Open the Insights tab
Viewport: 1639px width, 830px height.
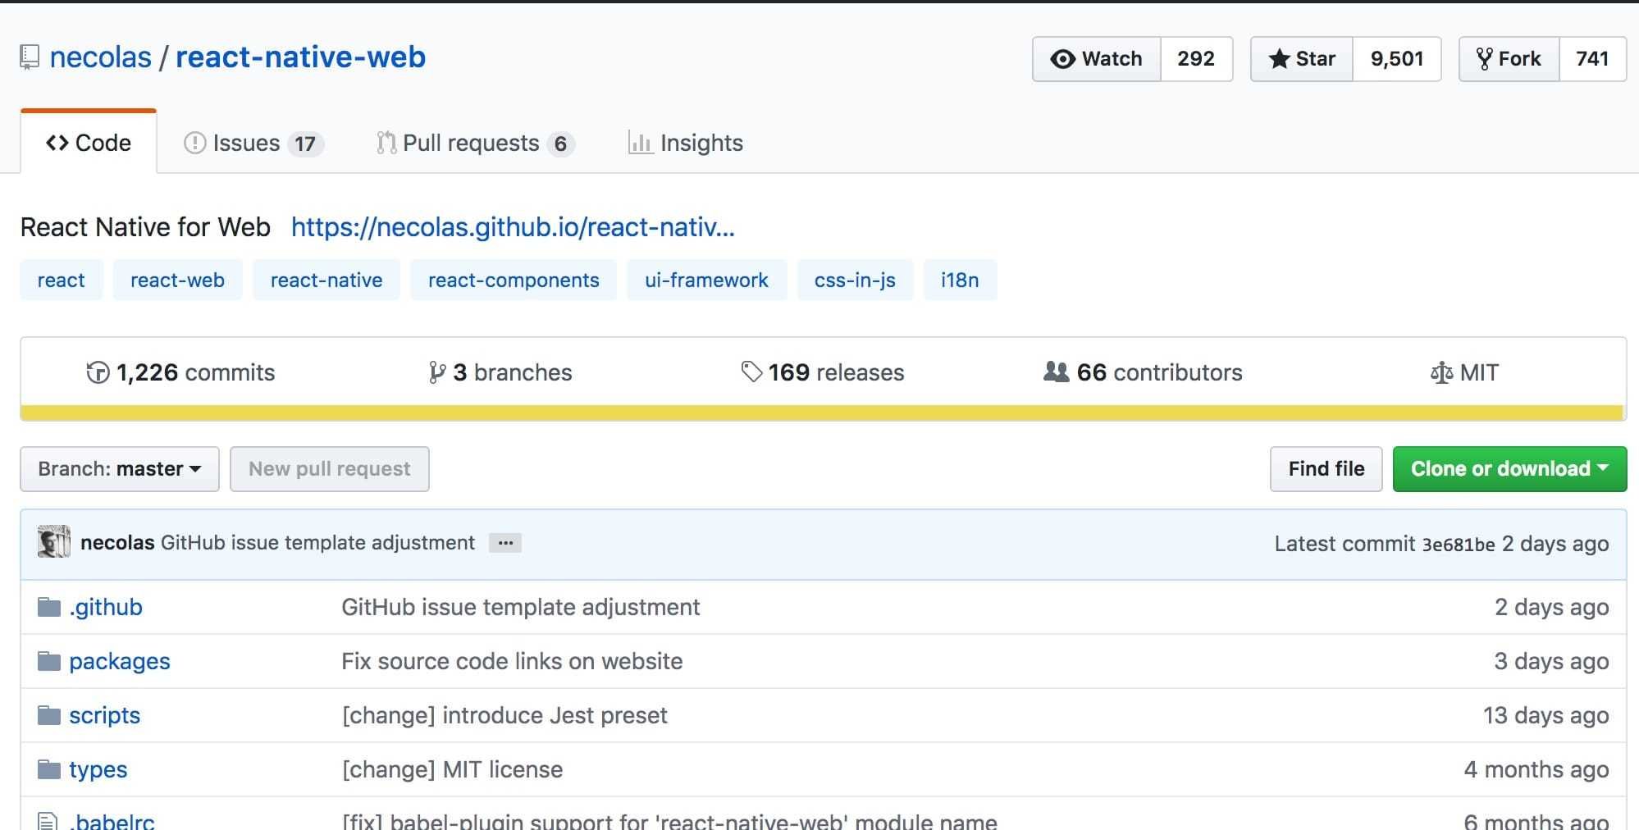(686, 144)
